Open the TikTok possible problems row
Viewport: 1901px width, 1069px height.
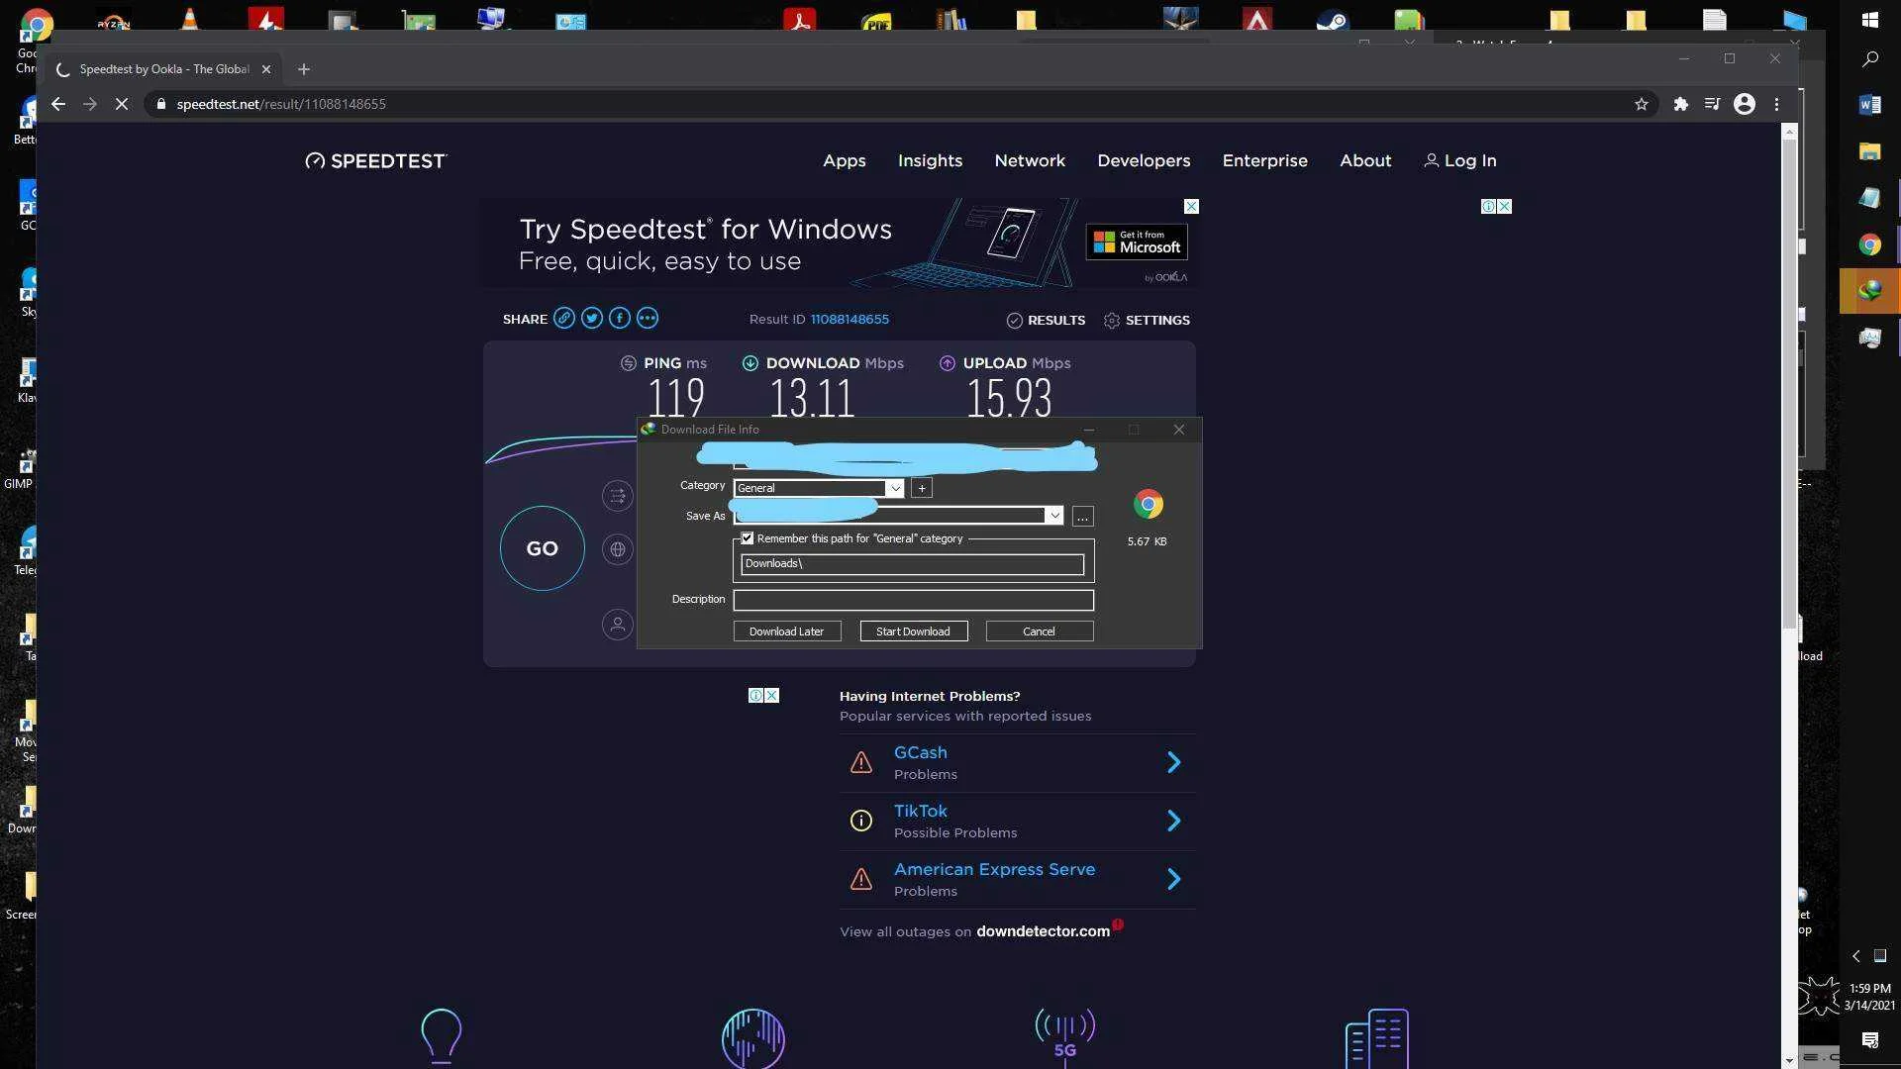[x=1017, y=821]
